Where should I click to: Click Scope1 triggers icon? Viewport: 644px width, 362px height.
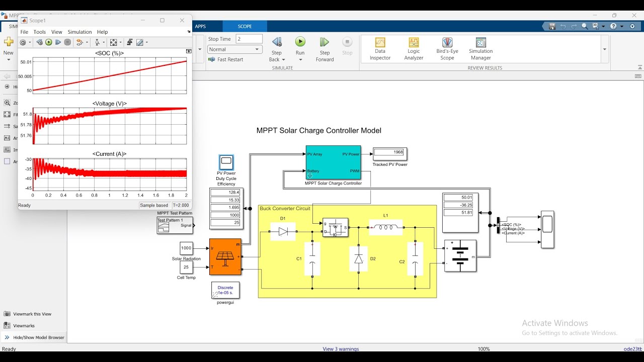(98, 42)
